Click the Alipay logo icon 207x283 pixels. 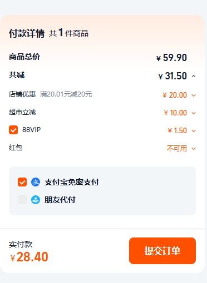click(x=36, y=182)
